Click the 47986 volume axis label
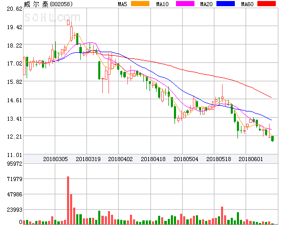Image resolution: width=307 pixels, height=225 pixels. point(14,194)
